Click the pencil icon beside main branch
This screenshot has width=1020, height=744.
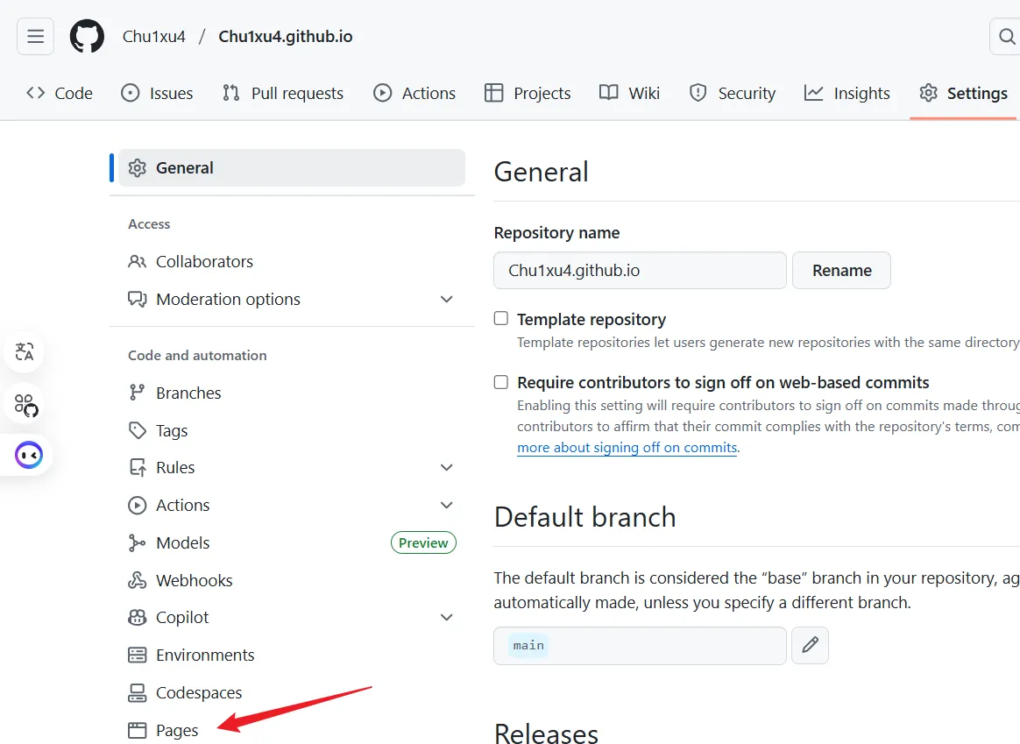[x=810, y=645]
